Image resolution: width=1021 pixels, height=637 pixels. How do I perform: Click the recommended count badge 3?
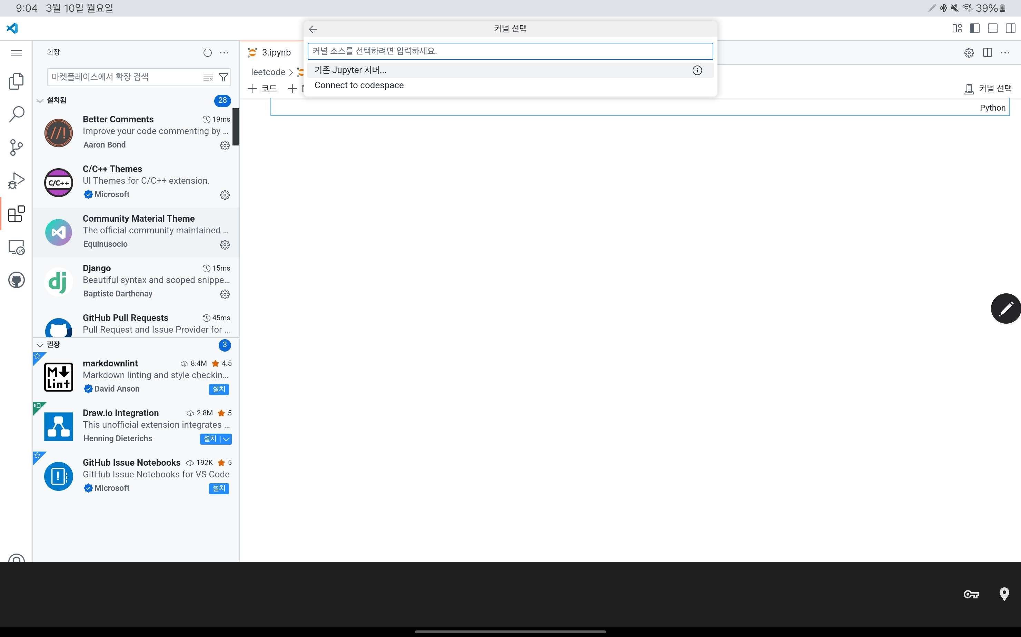(x=225, y=345)
